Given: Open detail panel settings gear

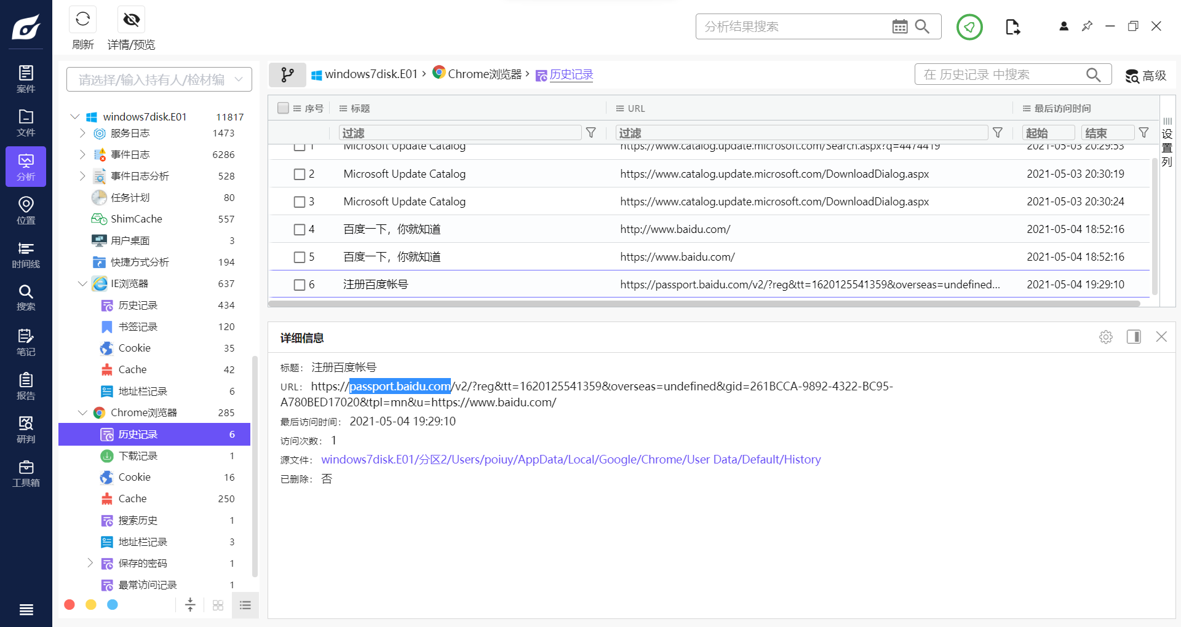Looking at the screenshot, I should coord(1106,337).
